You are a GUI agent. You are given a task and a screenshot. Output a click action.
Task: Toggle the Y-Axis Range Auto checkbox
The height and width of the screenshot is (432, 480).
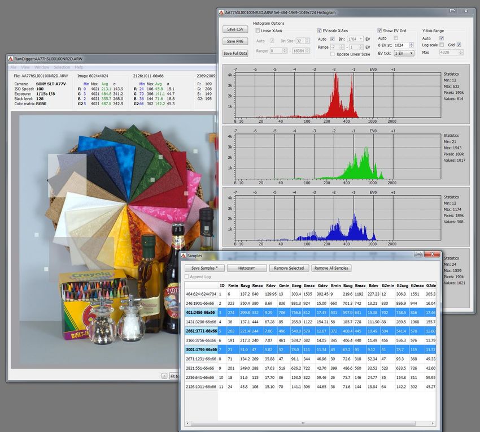point(442,38)
